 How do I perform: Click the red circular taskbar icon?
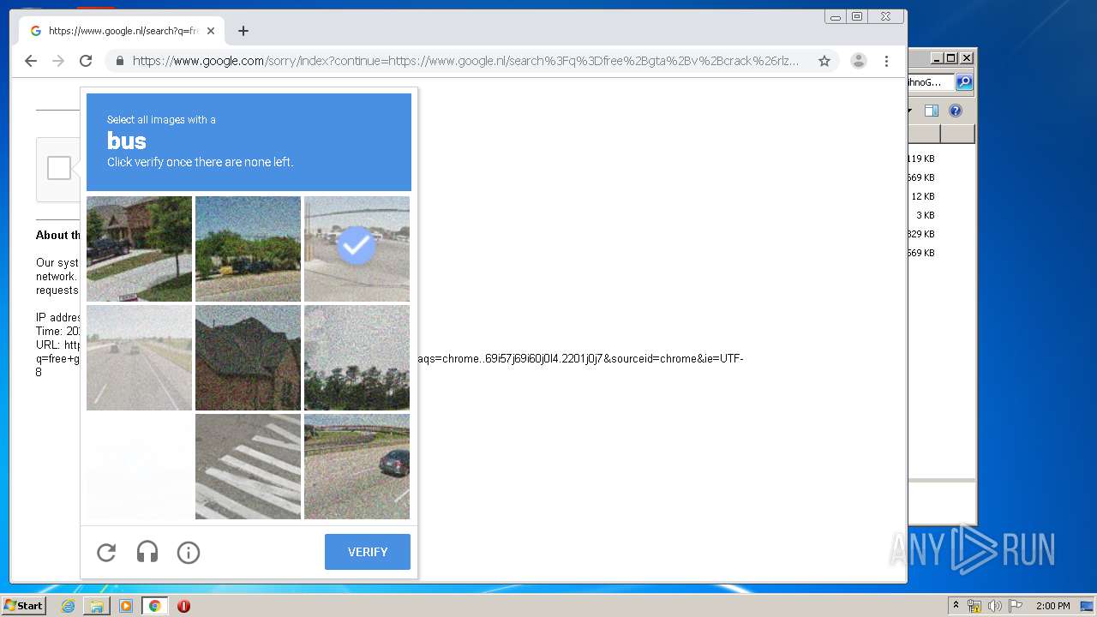183,606
